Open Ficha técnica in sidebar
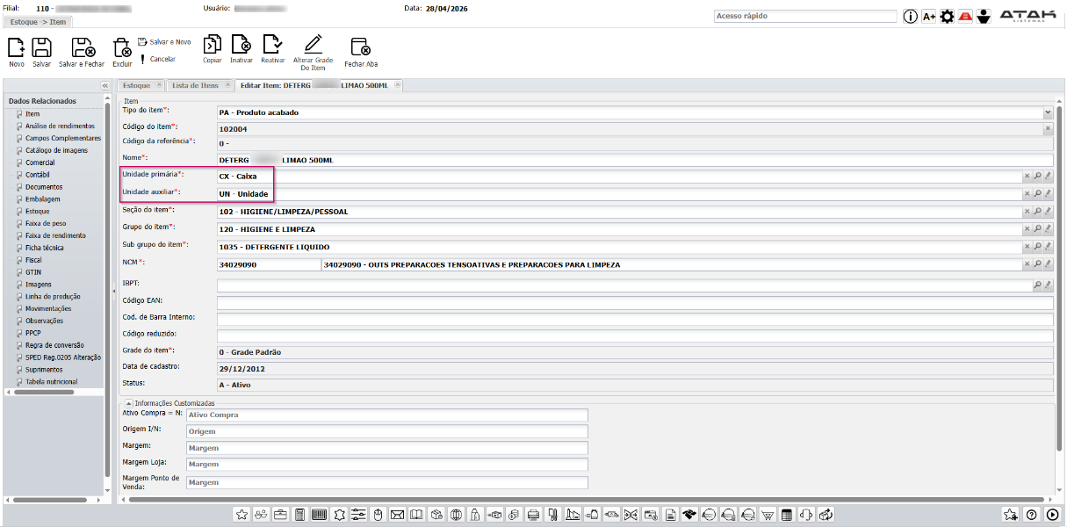The height and width of the screenshot is (527, 1067). point(46,248)
